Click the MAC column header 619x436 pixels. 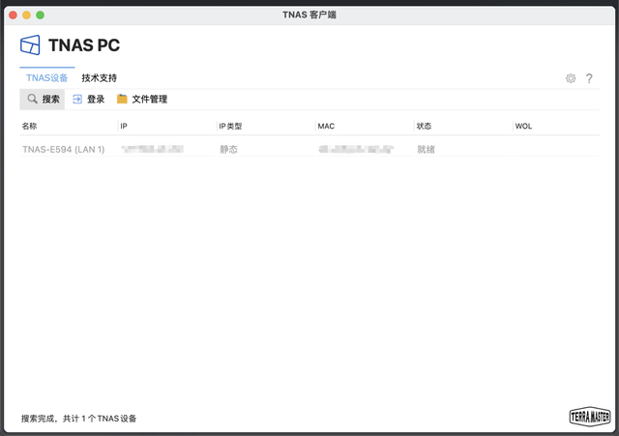click(326, 126)
